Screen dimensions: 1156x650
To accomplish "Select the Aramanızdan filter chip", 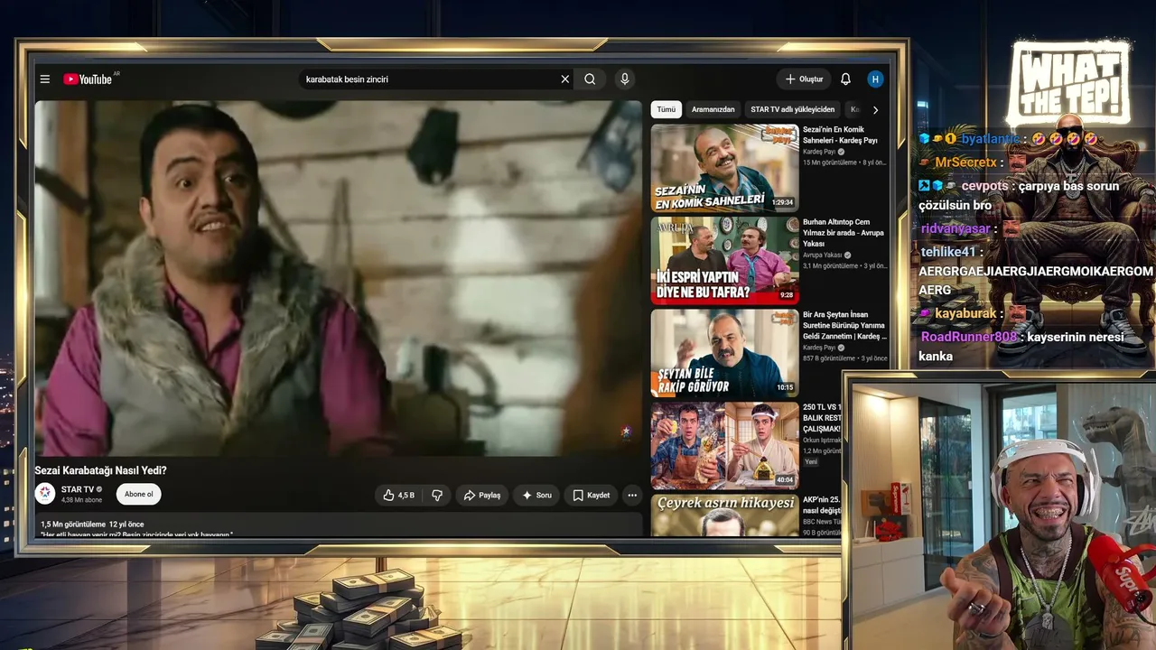I will click(713, 109).
